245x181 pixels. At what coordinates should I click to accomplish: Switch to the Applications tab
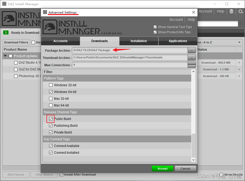point(178,41)
